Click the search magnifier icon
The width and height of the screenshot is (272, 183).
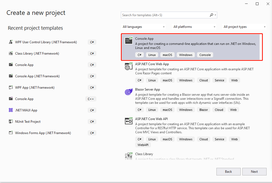pyautogui.click(x=211, y=15)
